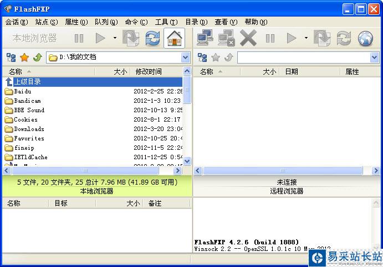
Task: Click the 本地浏览器 toolbar label
Action: coord(35,38)
